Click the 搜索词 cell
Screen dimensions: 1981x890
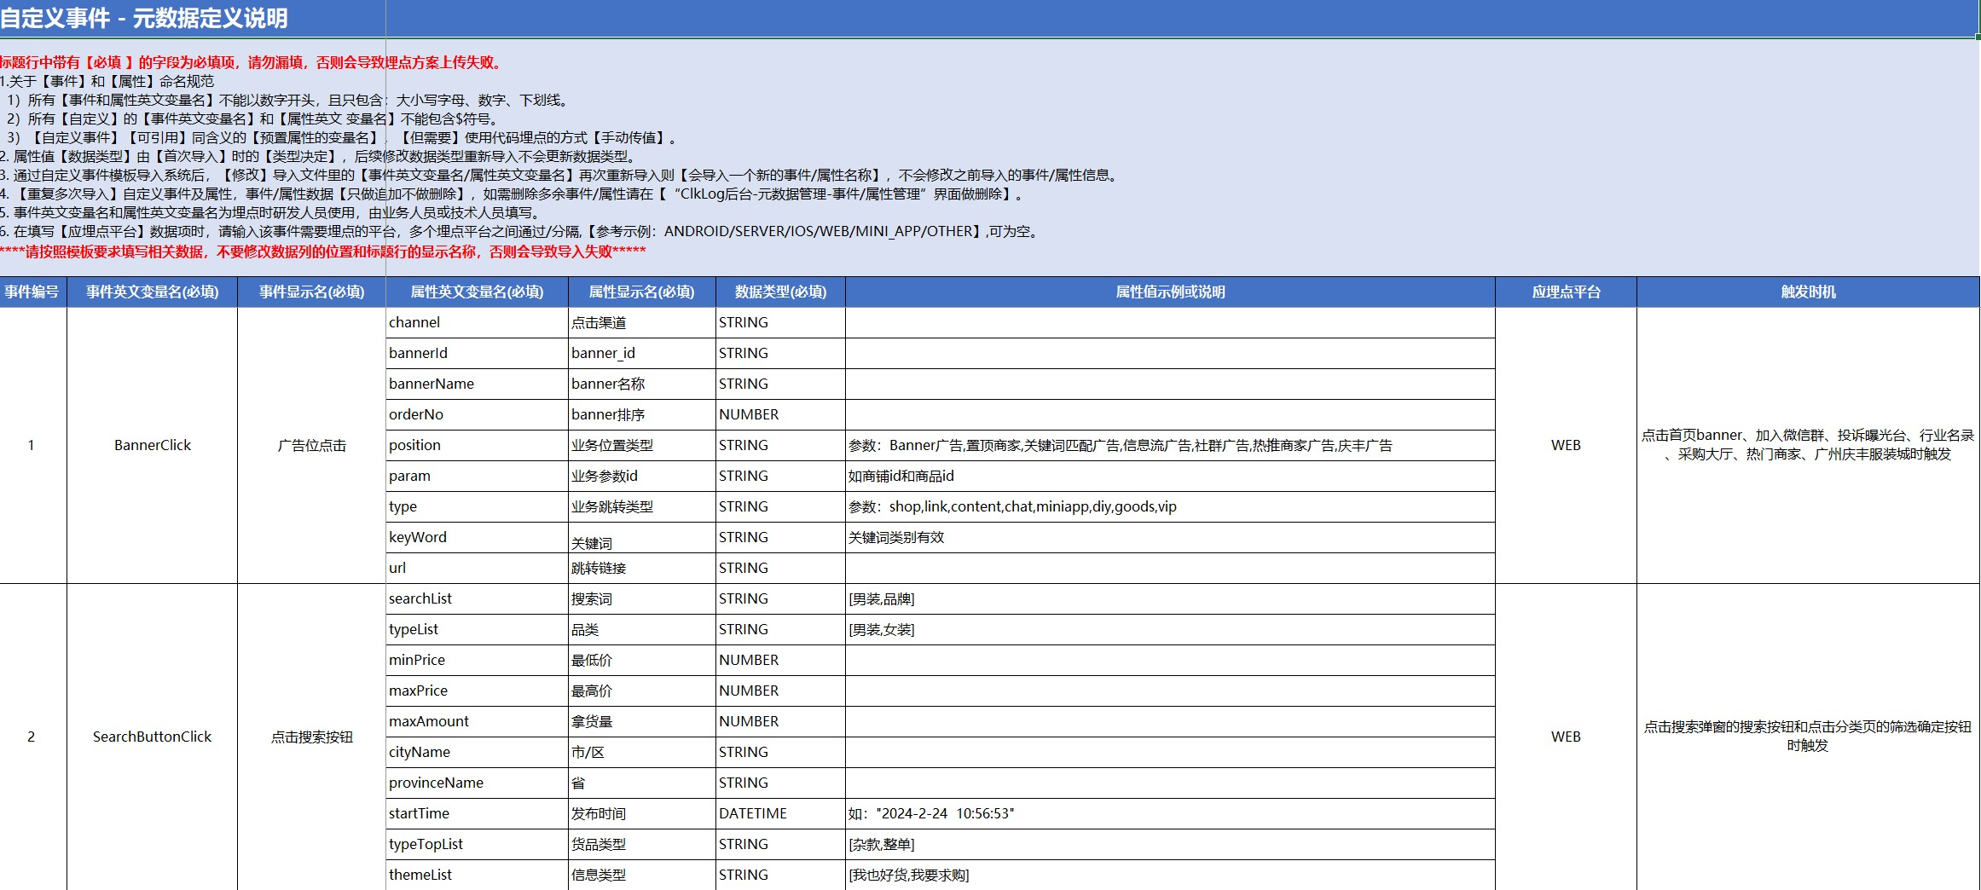click(641, 598)
